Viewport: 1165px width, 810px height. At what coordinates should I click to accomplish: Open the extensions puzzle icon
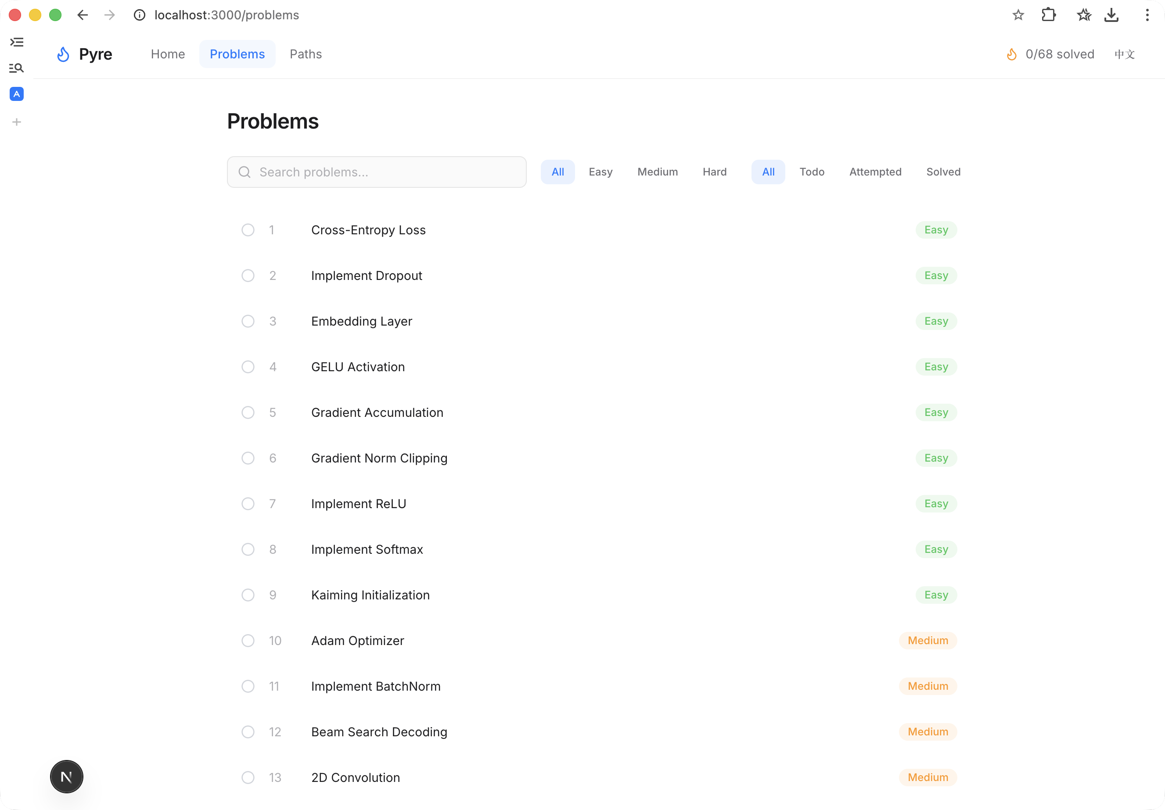coord(1049,15)
